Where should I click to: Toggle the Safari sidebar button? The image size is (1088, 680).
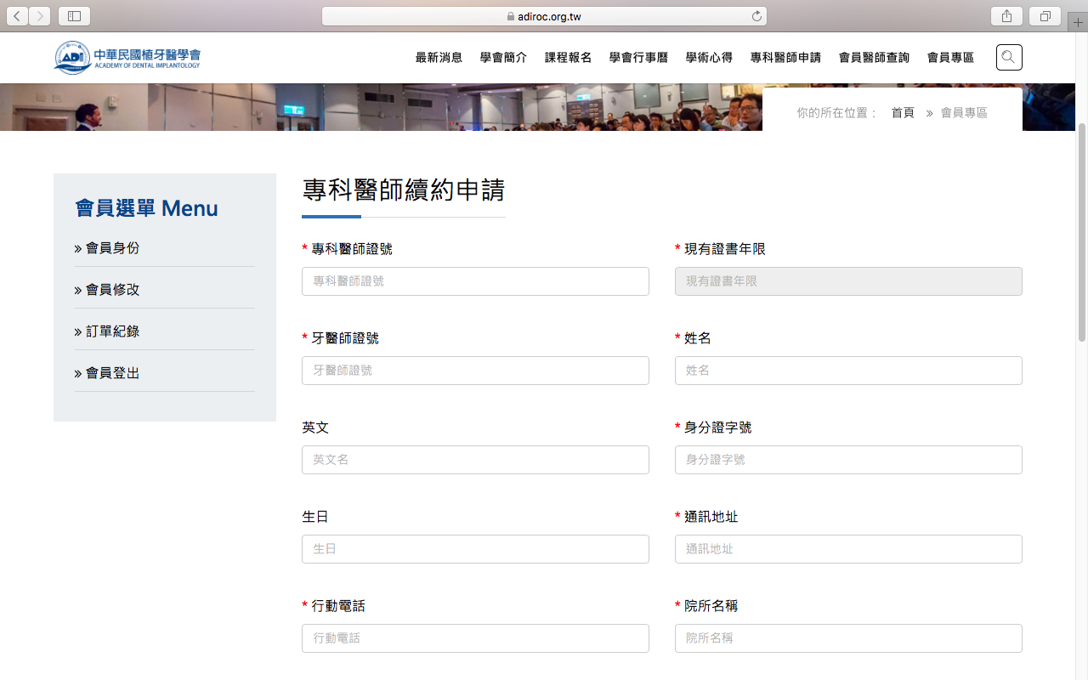coord(74,16)
